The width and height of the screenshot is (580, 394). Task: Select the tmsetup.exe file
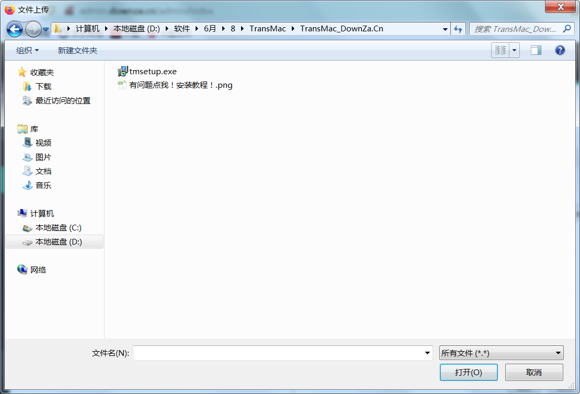[x=153, y=72]
